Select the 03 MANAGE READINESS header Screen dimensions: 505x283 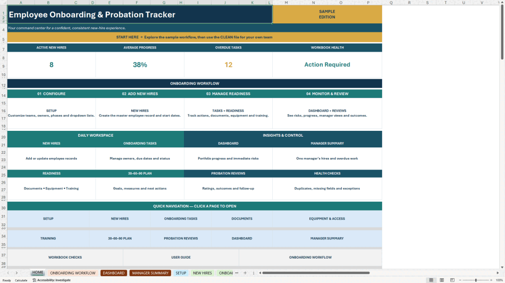[x=229, y=94]
